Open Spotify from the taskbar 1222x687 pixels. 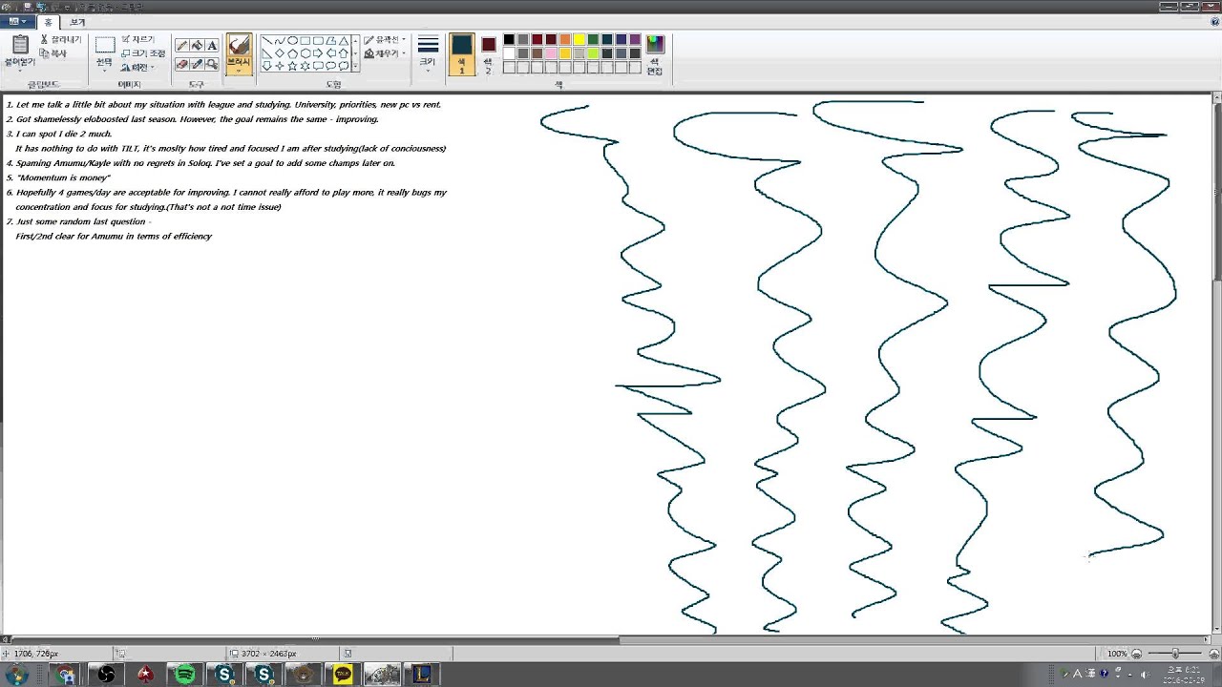(x=185, y=675)
